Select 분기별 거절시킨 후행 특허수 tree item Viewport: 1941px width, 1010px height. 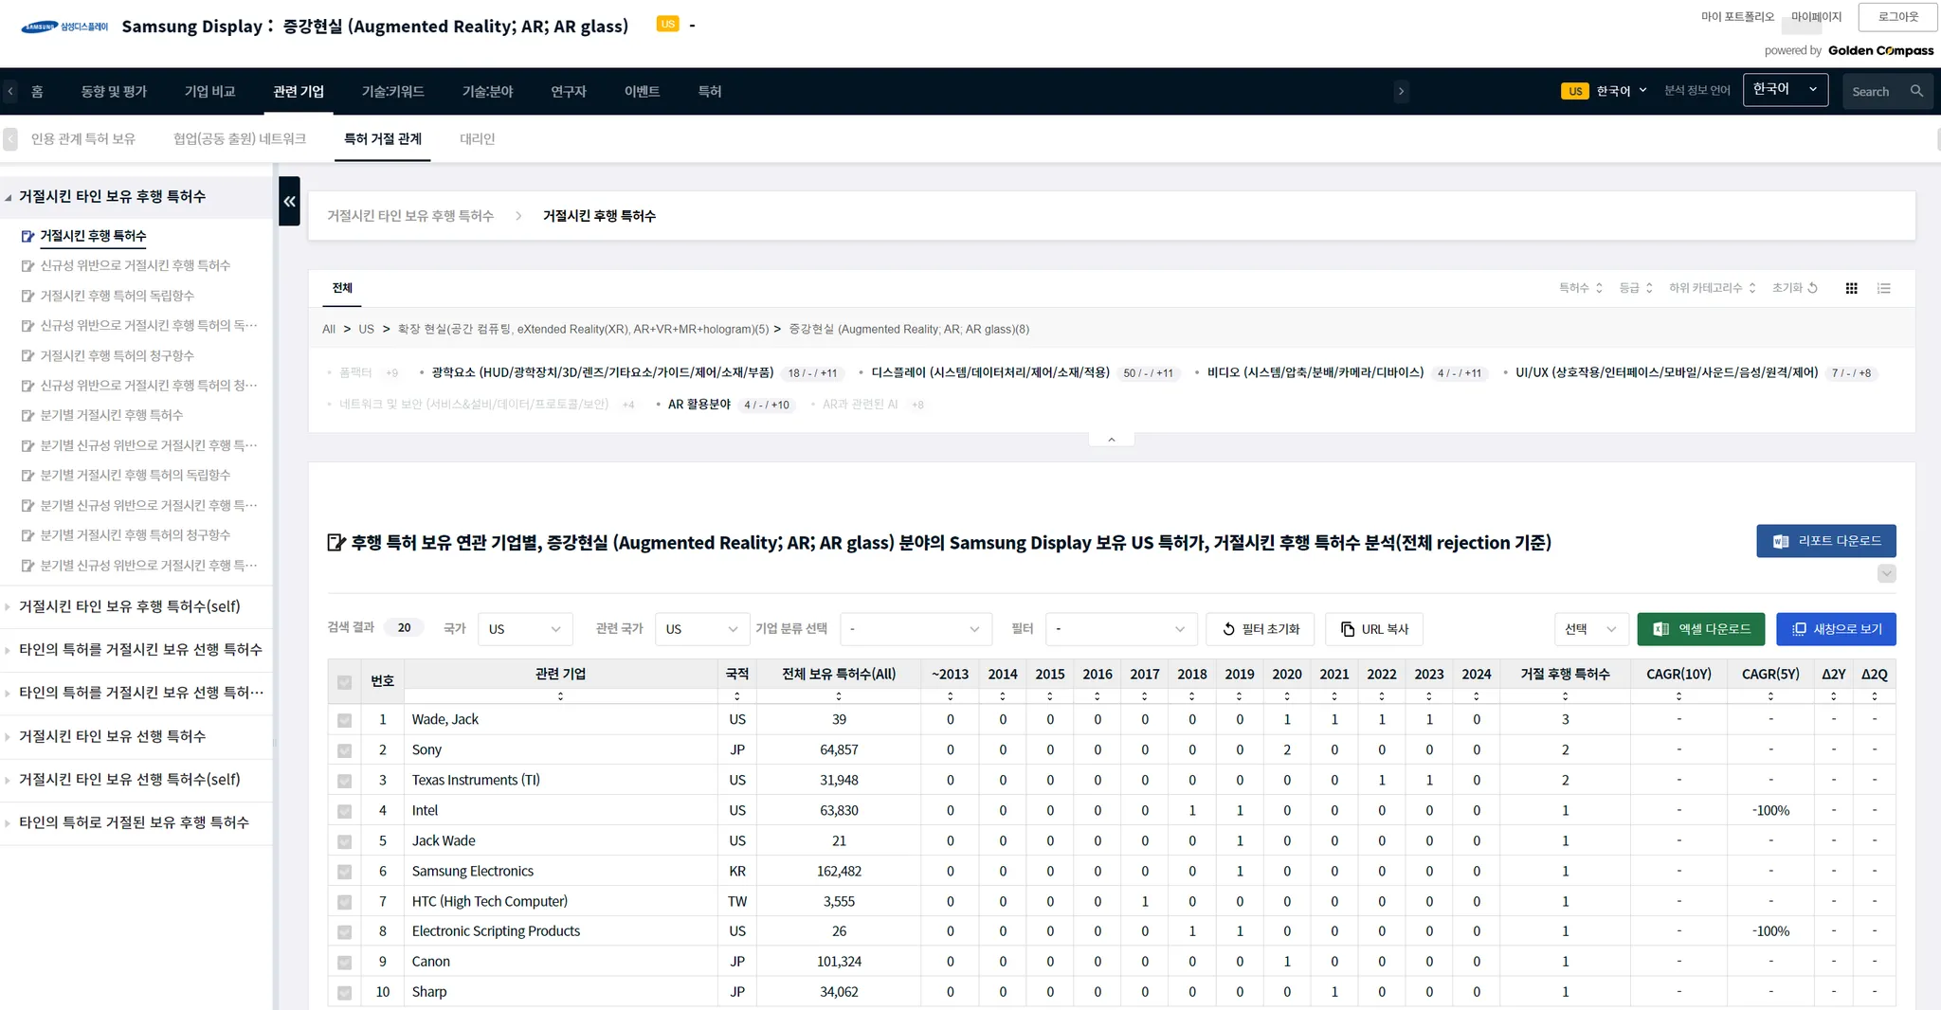coord(111,415)
